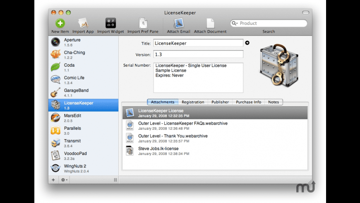The height and width of the screenshot is (203, 360).
Task: Open the Publisher tab
Action: 220,102
